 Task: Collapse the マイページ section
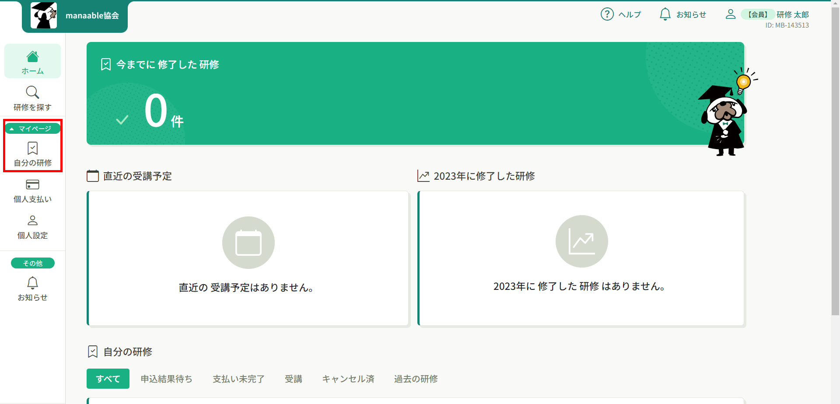tap(32, 129)
